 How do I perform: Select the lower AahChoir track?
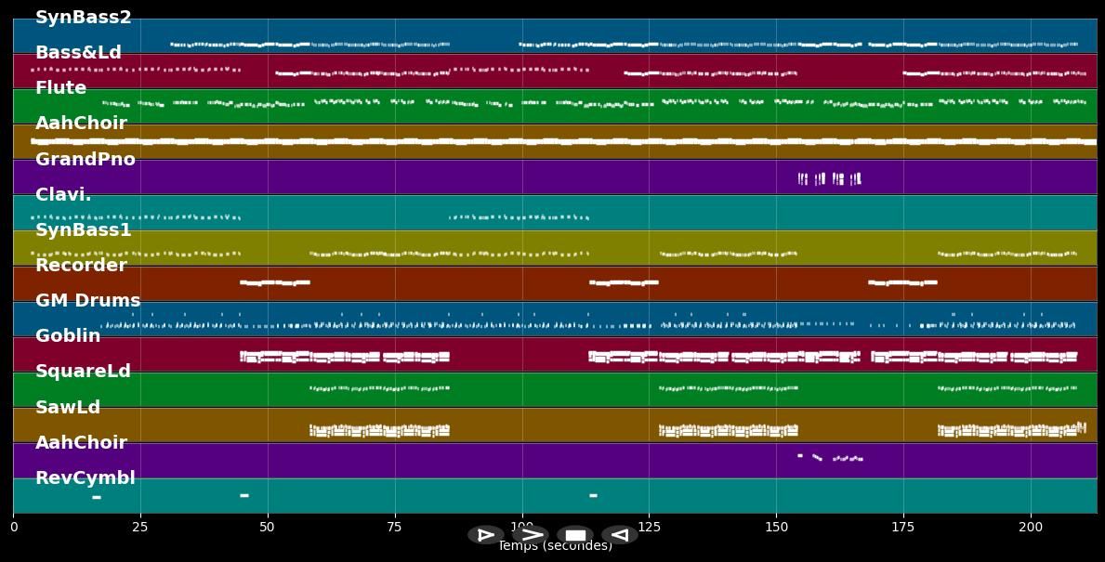coord(80,442)
